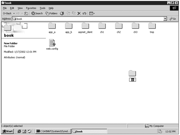Delete the selected item with X icon
The height and width of the screenshot is (135, 180).
[x=79, y=13]
